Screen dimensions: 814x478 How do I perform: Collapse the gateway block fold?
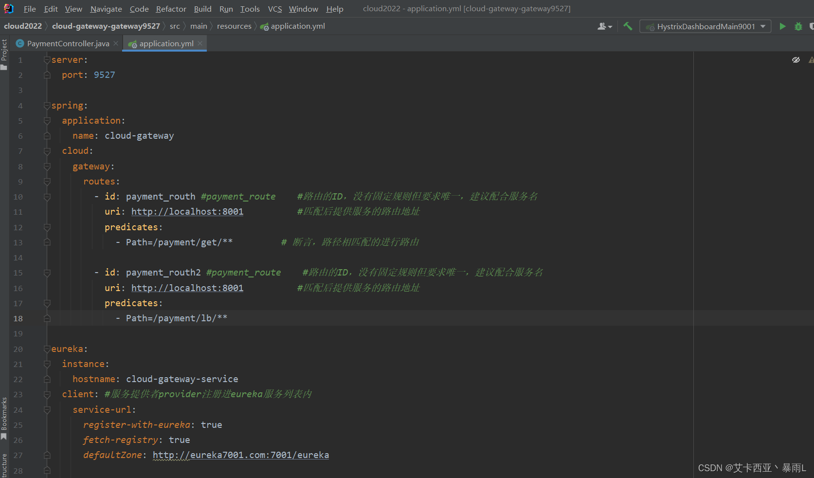[47, 166]
